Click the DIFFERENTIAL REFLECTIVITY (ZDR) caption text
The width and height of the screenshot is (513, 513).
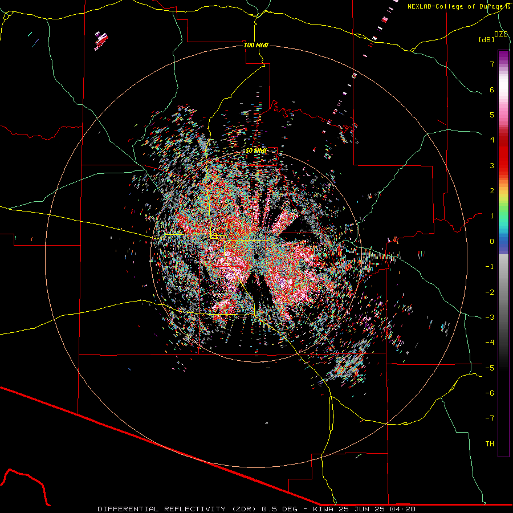tap(178, 509)
